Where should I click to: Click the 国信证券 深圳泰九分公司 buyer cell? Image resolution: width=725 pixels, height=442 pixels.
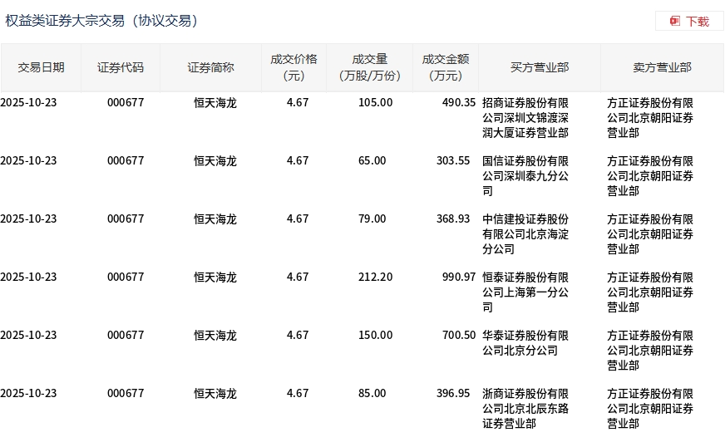tap(525, 175)
